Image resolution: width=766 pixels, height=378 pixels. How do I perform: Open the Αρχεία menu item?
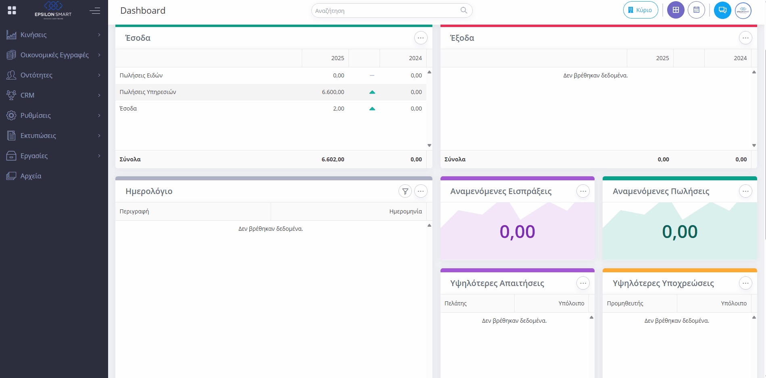pyautogui.click(x=31, y=176)
